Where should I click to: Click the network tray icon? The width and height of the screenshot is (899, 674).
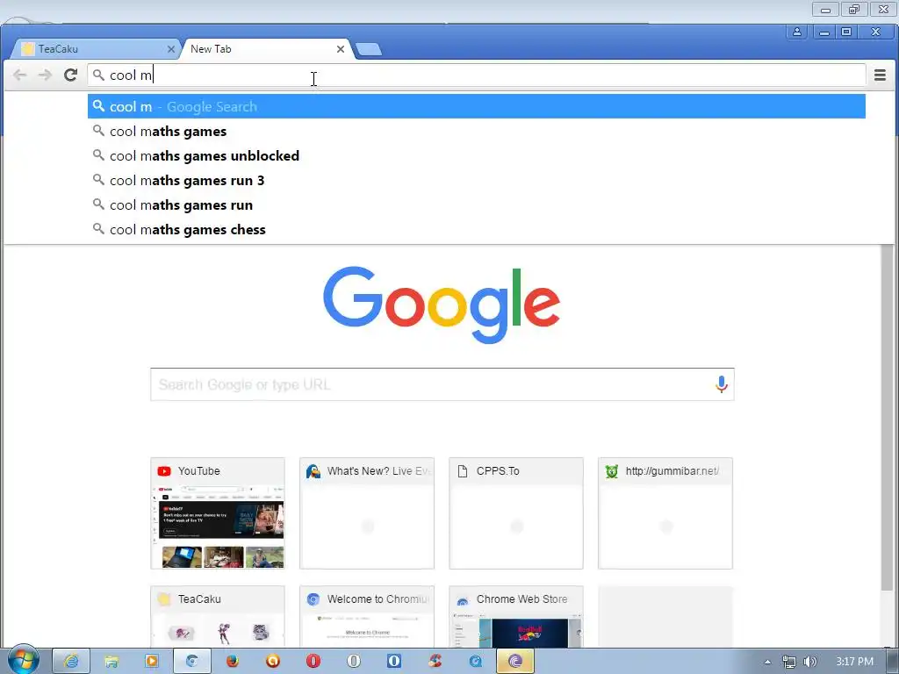pos(789,662)
